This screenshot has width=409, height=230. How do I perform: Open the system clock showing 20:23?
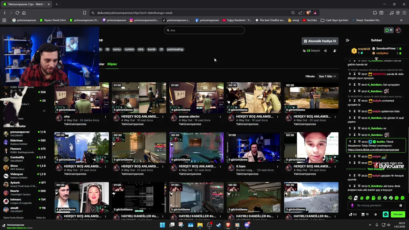click(x=399, y=225)
